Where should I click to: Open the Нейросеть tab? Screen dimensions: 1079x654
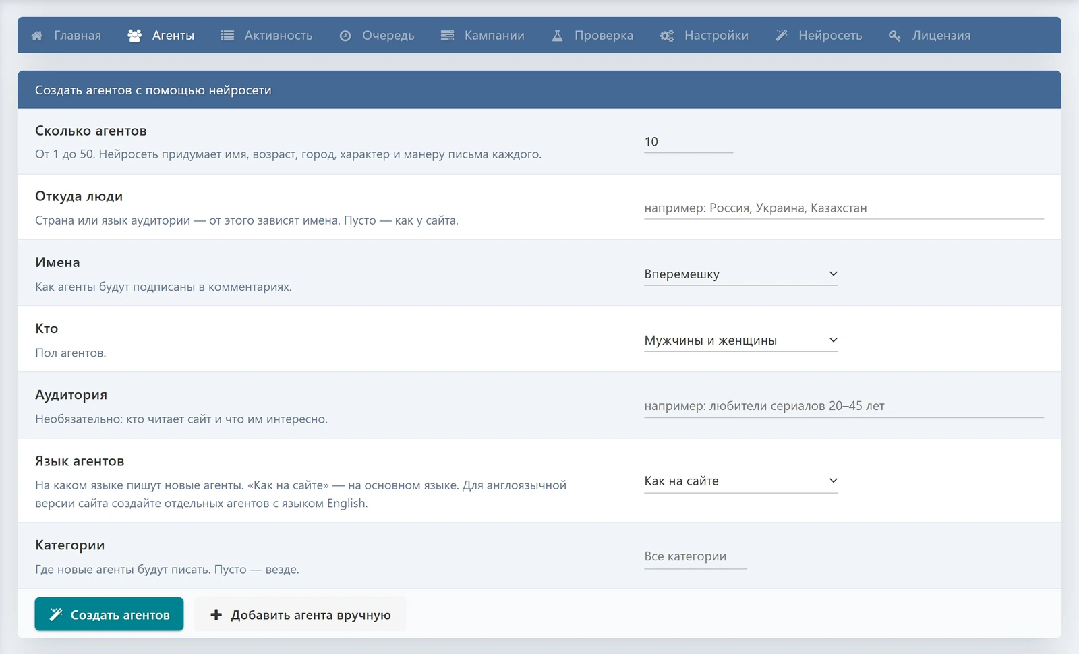pyautogui.click(x=819, y=35)
